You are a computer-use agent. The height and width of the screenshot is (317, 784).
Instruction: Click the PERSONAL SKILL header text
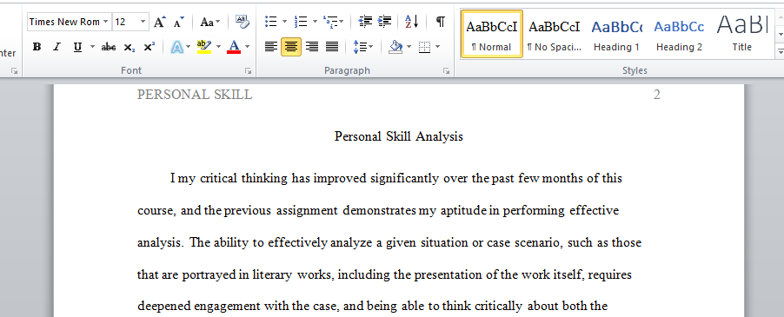coord(195,95)
